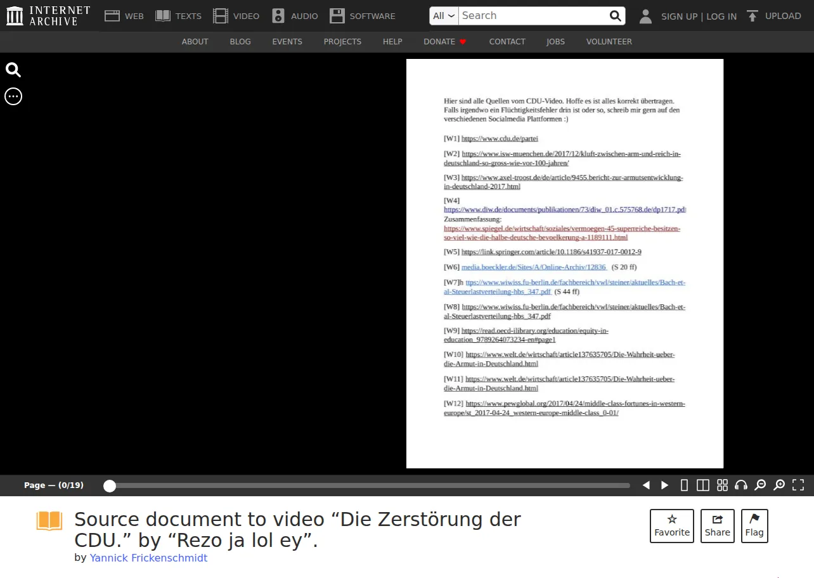Screen dimensions: 814x578
Task: Click the Flag button
Action: (x=754, y=526)
